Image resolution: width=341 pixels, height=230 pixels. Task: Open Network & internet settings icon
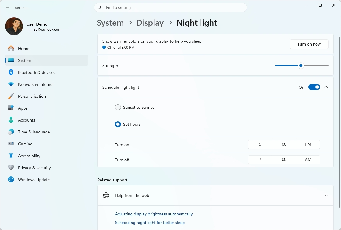point(11,84)
